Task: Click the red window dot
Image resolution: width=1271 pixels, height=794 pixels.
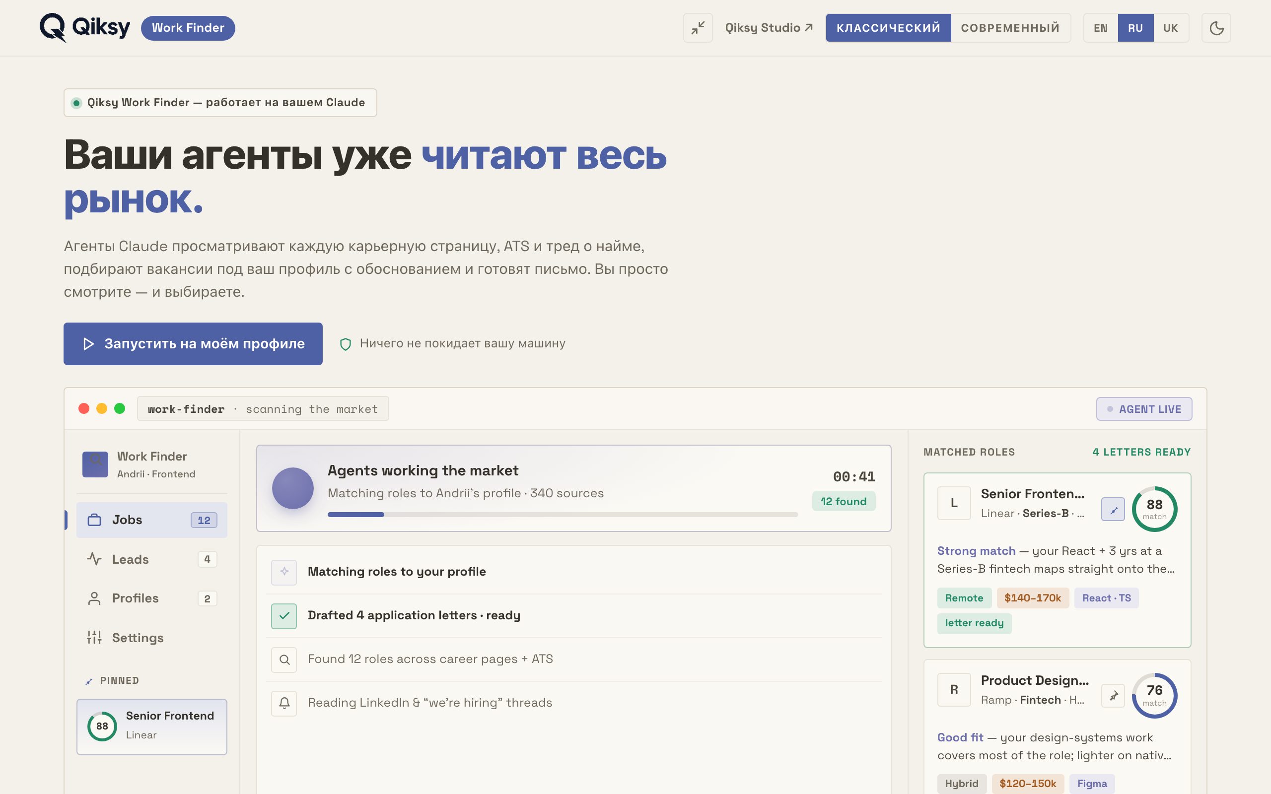Action: click(83, 408)
